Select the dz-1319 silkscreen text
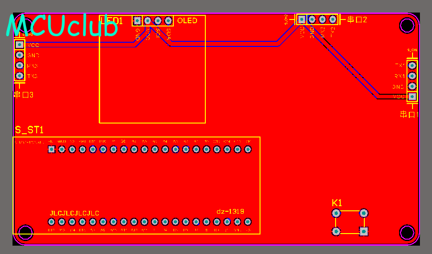This screenshot has width=432, height=254. tap(230, 211)
